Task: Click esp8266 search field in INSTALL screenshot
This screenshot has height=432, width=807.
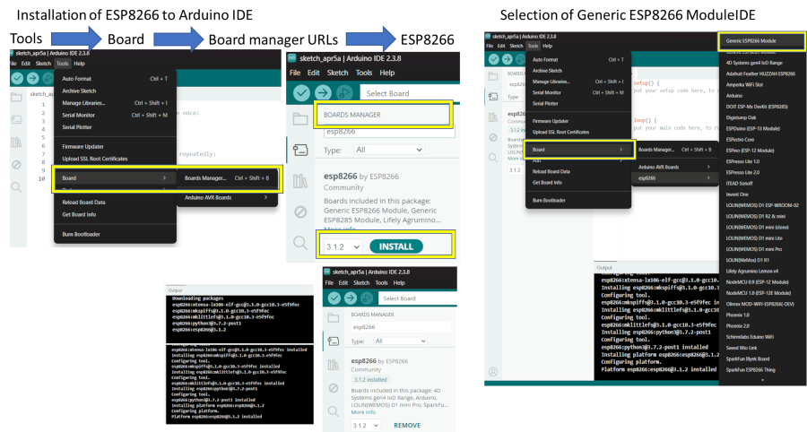Action: coord(389,132)
